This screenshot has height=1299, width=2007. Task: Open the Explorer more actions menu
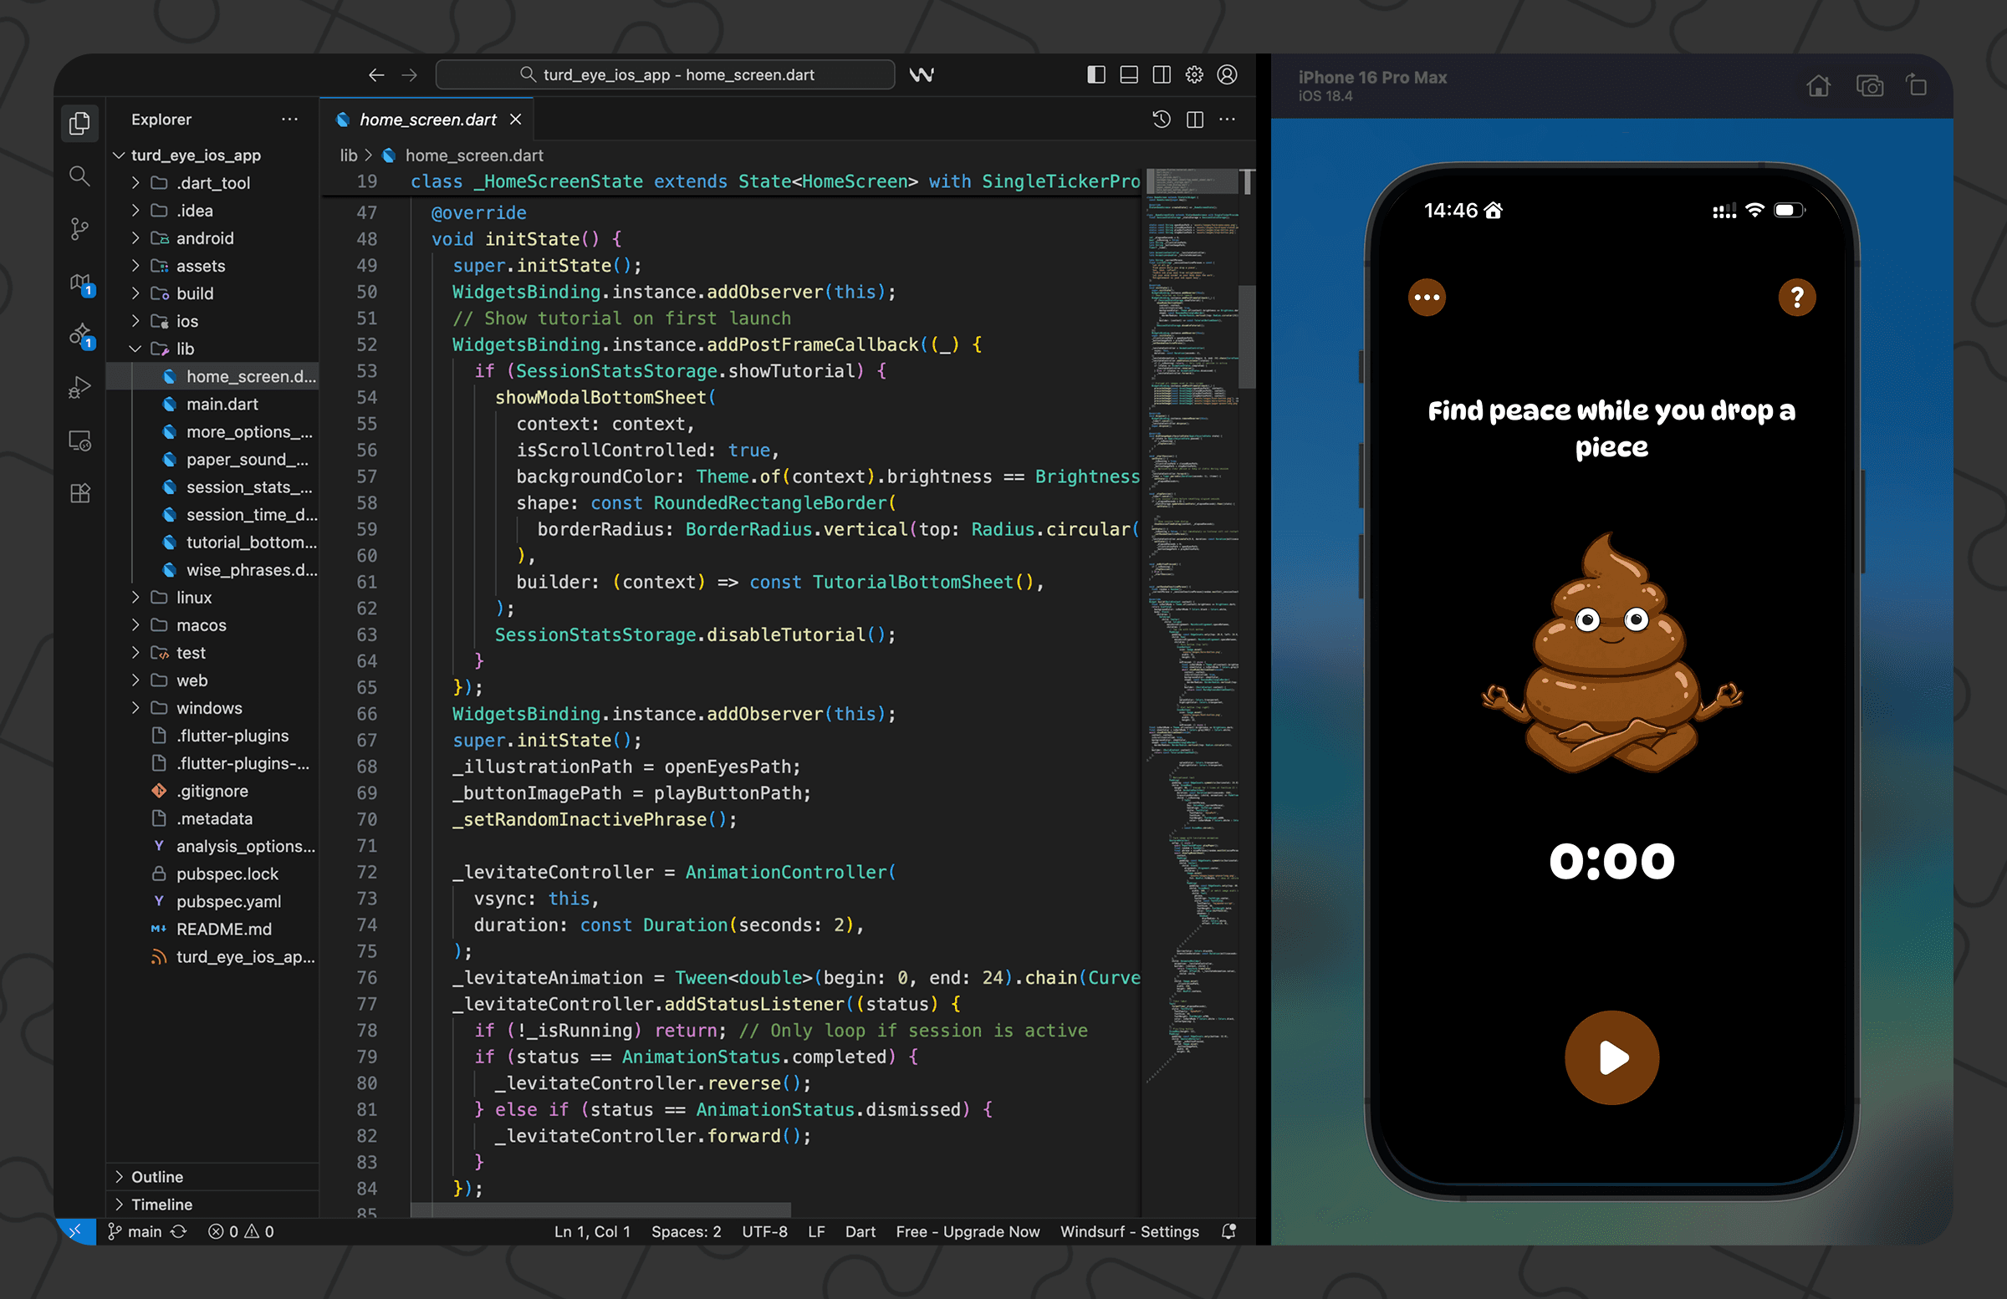point(290,119)
